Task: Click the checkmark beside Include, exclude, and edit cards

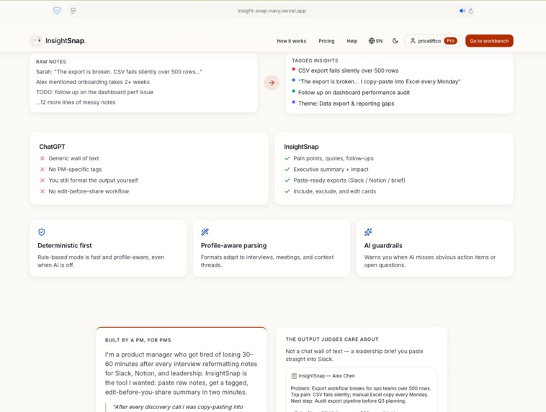Action: click(287, 191)
